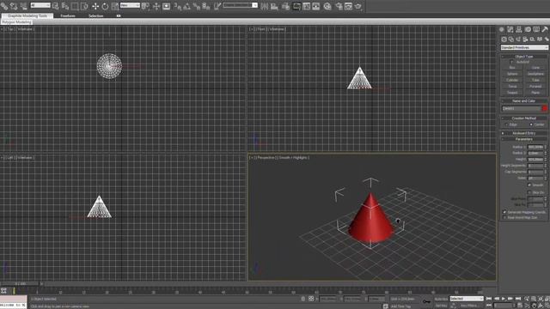550x309 pixels.
Task: Open the Hierarchy panel tab icon
Action: pyautogui.click(x=519, y=29)
